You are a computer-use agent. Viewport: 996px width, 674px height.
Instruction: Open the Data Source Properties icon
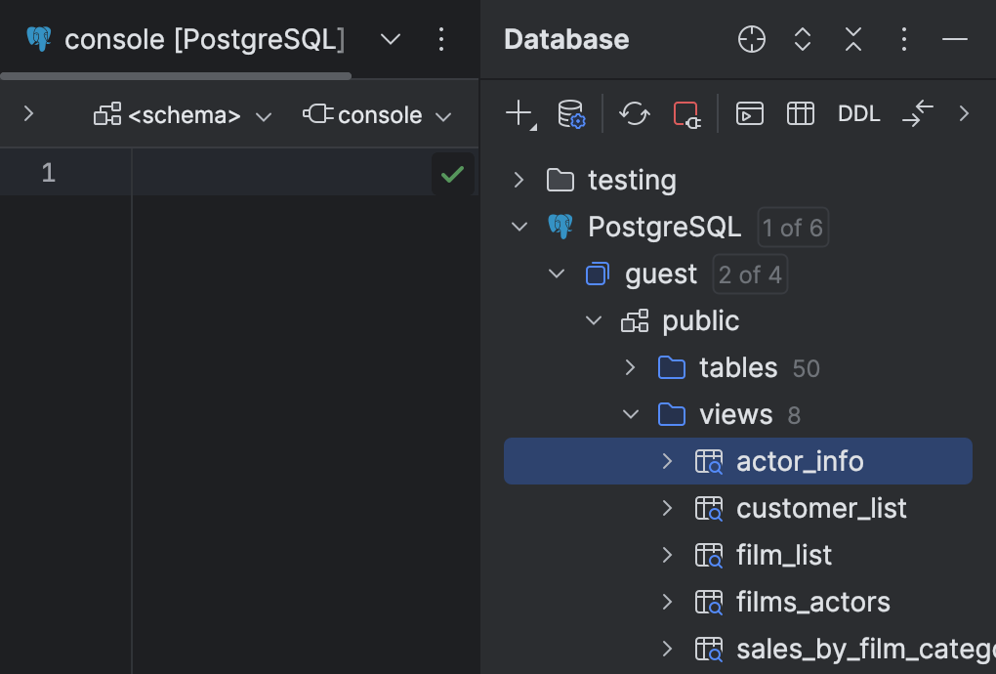pos(570,114)
